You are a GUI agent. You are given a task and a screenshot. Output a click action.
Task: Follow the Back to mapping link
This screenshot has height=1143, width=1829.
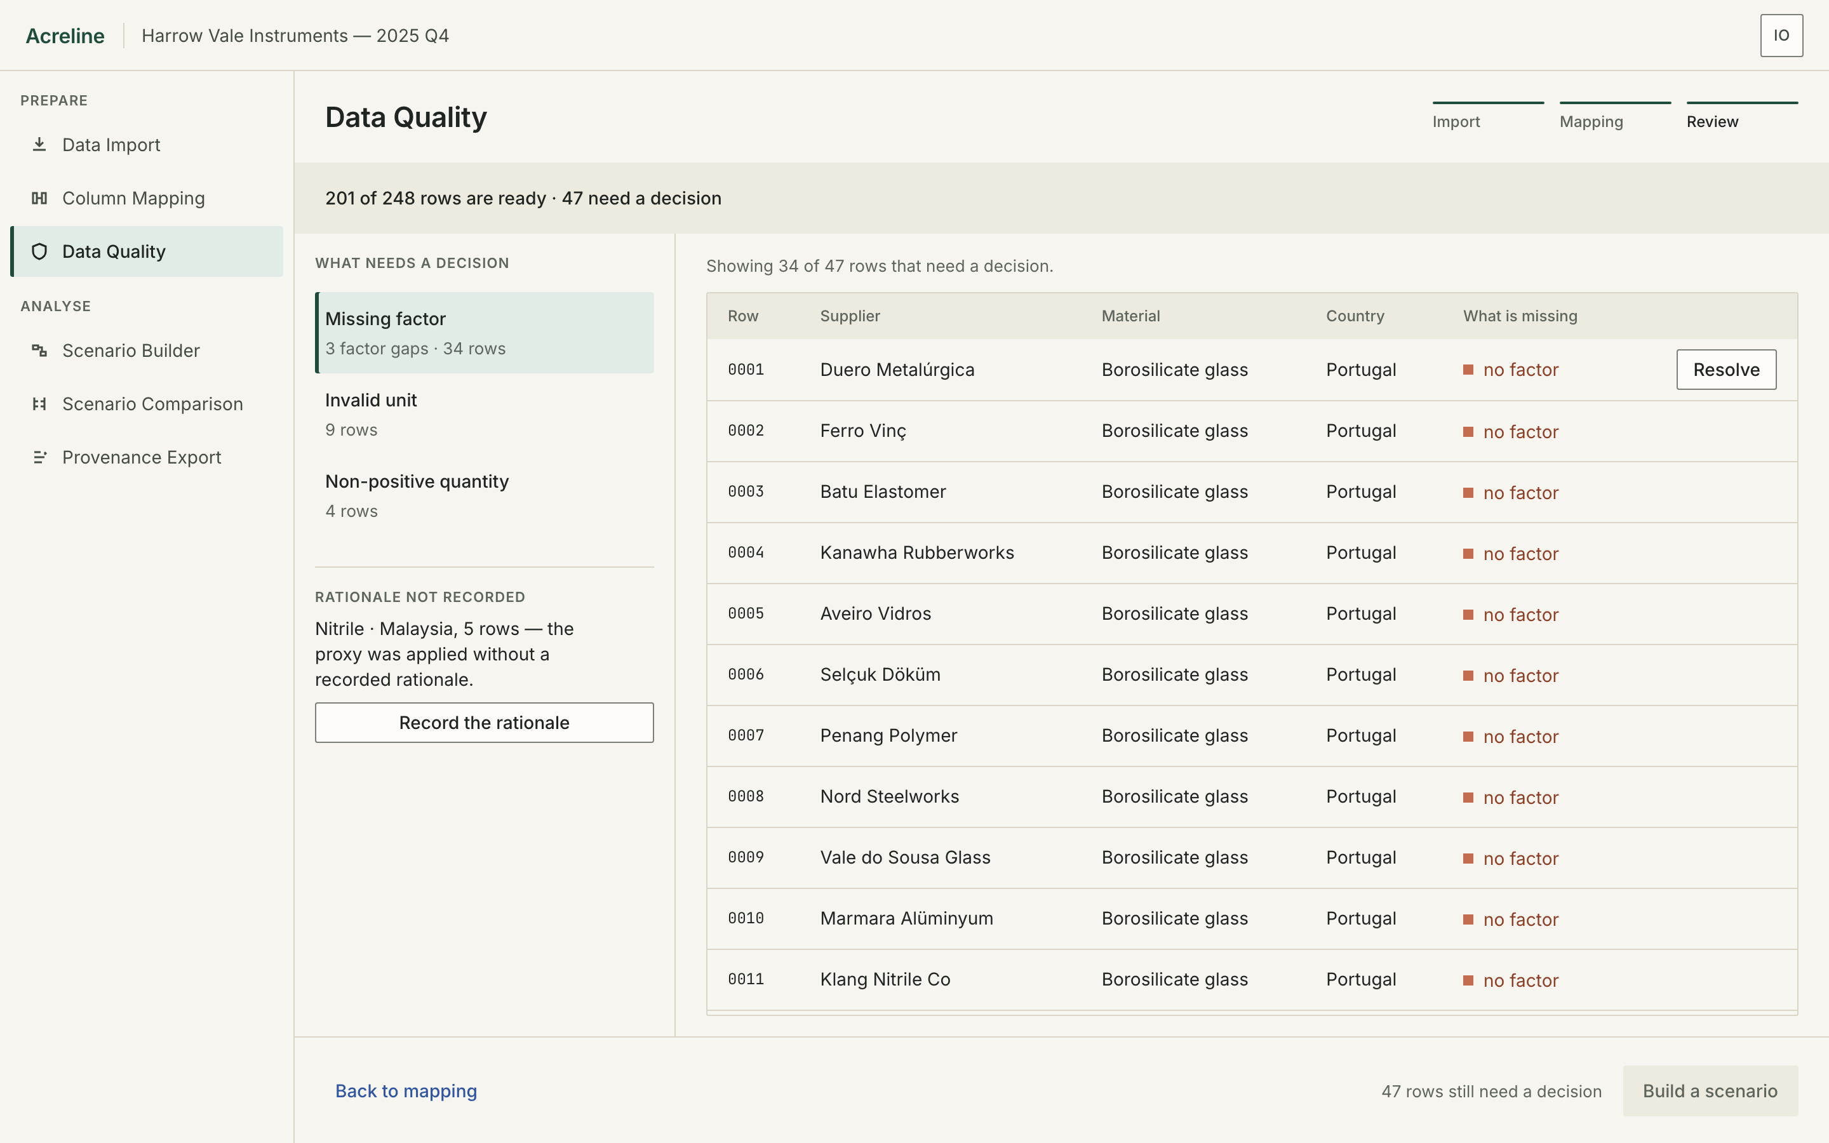pyautogui.click(x=406, y=1091)
